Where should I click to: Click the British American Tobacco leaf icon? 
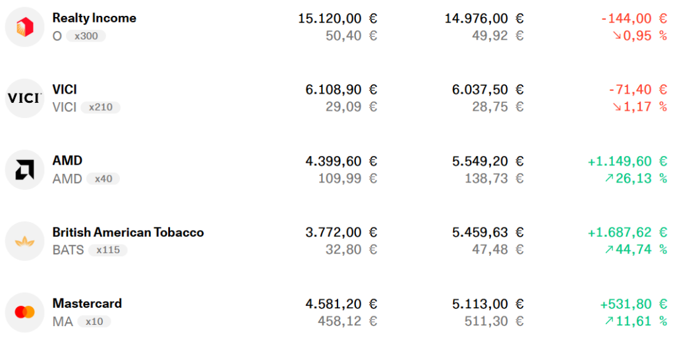(x=24, y=241)
